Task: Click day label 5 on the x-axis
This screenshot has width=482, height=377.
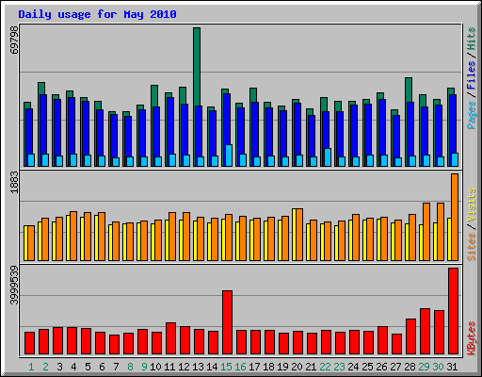Action: 88,367
